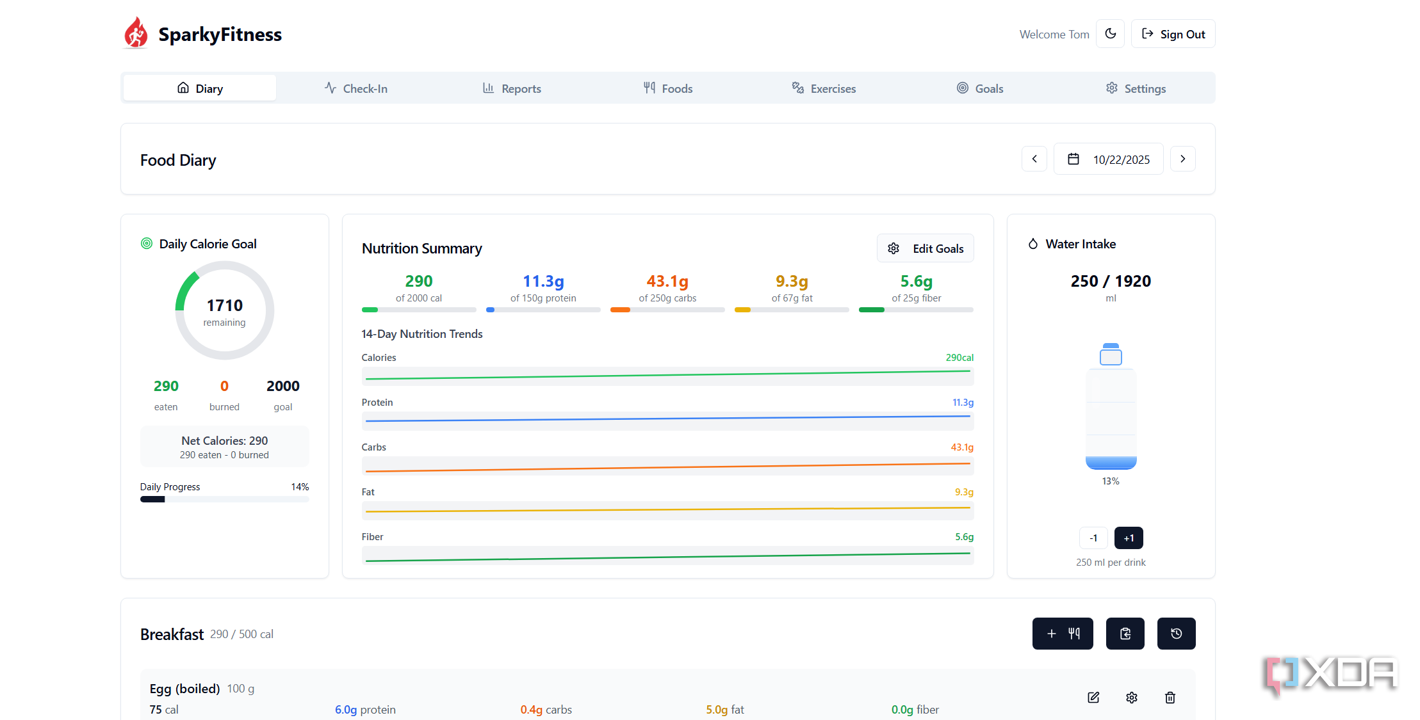Delete the Egg (boiled) entry with the trash icon
The height and width of the screenshot is (720, 1420).
tap(1170, 698)
